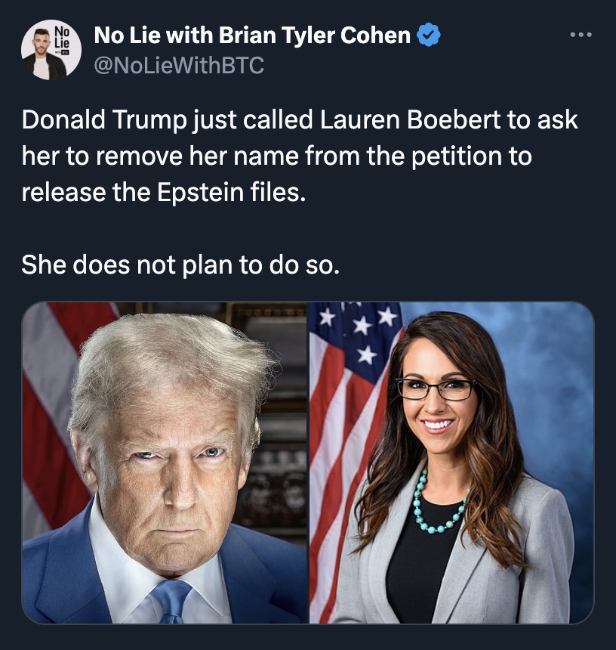This screenshot has height=650, width=616.
Task: Click 'Brian Tyler Cohen' in the display name
Action: click(x=314, y=36)
